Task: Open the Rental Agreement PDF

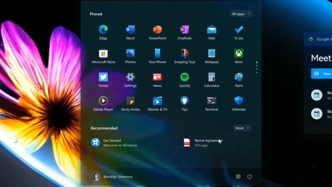Action: tap(203, 143)
